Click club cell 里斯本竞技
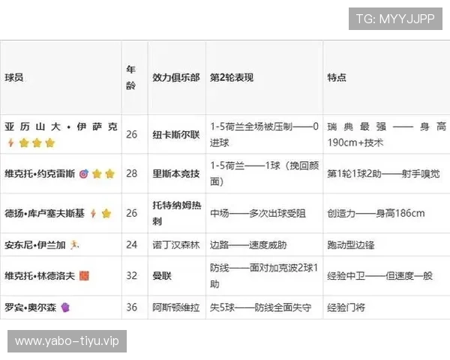The height and width of the screenshot is (360, 450). pyautogui.click(x=176, y=174)
